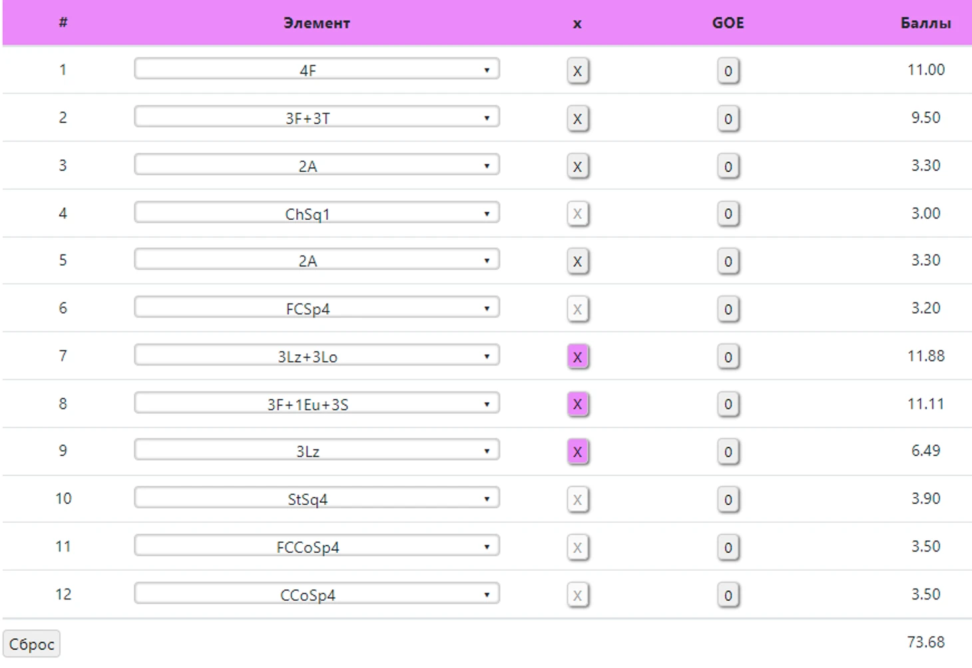The width and height of the screenshot is (972, 668).
Task: Click the x button for 3F+3T row
Action: 577,119
